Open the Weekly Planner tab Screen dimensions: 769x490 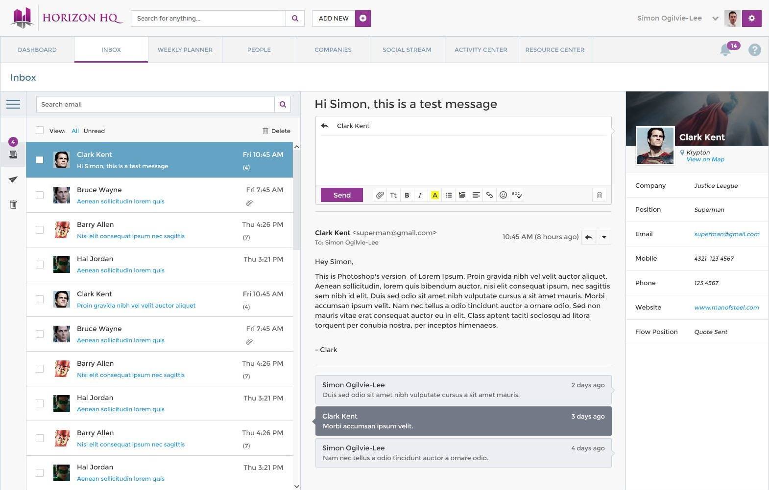(x=185, y=50)
